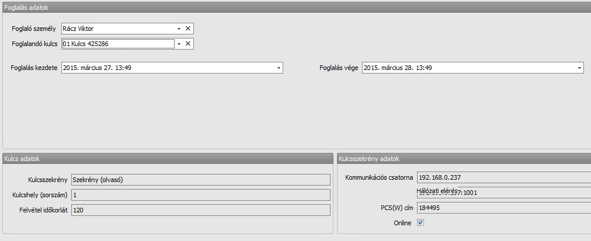This screenshot has width=591, height=241.
Task: Click the Online label text
Action: click(402, 223)
